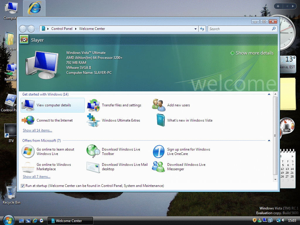Open the Windows Start menu orb

pos(8,220)
